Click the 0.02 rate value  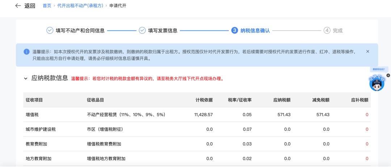[x=247, y=159]
